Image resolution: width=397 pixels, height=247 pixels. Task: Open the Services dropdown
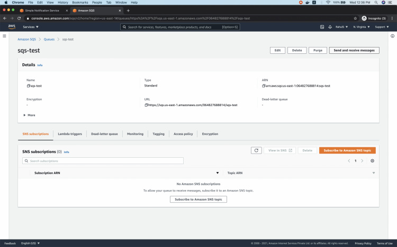[30, 26]
